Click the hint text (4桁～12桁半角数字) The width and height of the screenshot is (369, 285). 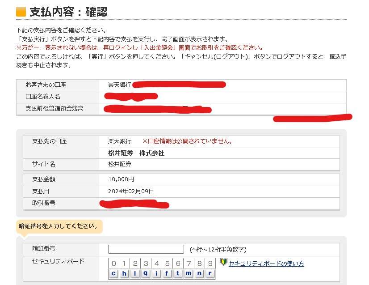tap(218, 249)
